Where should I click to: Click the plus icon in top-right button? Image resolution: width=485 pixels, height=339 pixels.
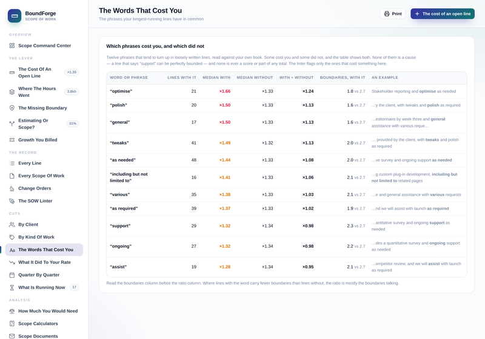[417, 13]
